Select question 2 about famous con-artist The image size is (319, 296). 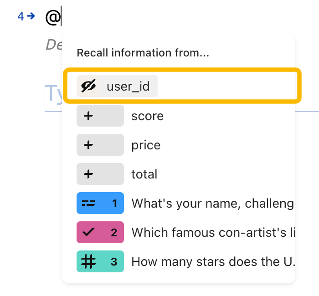click(x=186, y=232)
